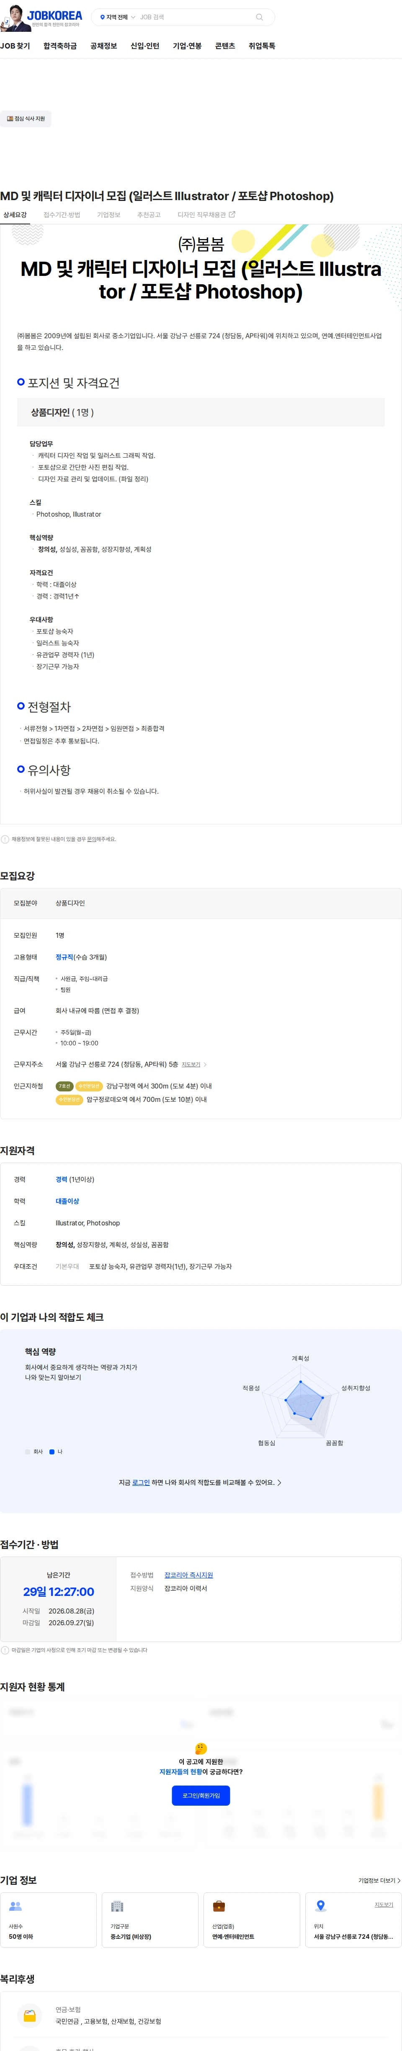Click the 연금·보험 benefit icon

coord(29,2015)
